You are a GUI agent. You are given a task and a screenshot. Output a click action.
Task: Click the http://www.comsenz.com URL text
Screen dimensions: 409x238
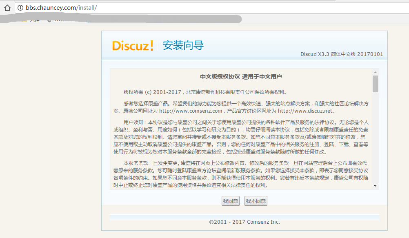(x=191, y=111)
